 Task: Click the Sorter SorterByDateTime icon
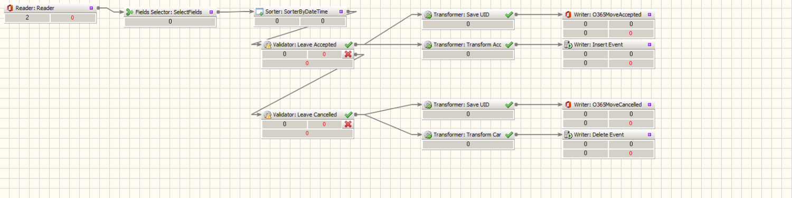[x=259, y=12]
